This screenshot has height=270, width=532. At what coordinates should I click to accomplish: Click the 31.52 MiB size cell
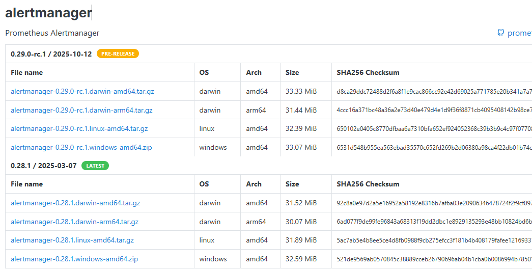click(x=301, y=203)
